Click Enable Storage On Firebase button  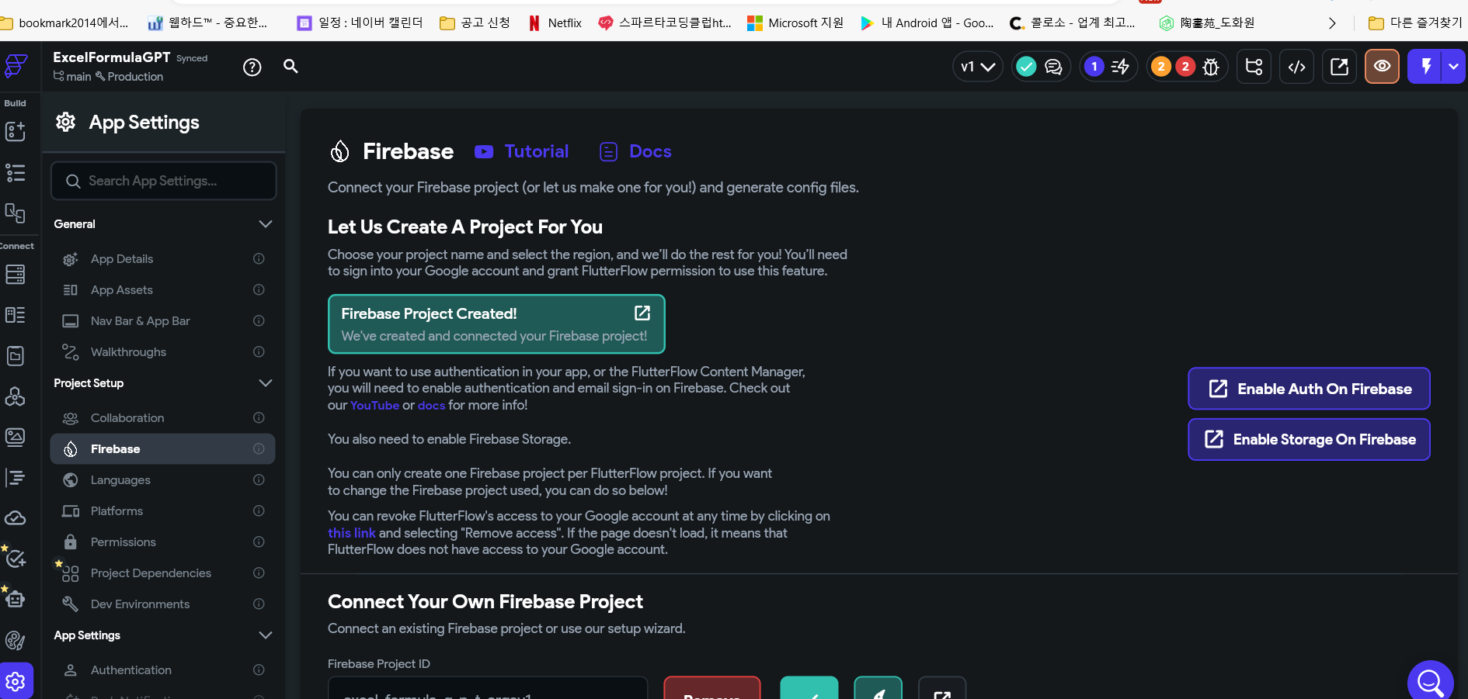tap(1309, 440)
